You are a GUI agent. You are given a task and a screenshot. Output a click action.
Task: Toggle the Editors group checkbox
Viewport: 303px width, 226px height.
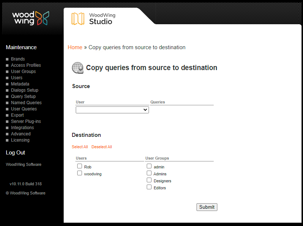pos(149,187)
